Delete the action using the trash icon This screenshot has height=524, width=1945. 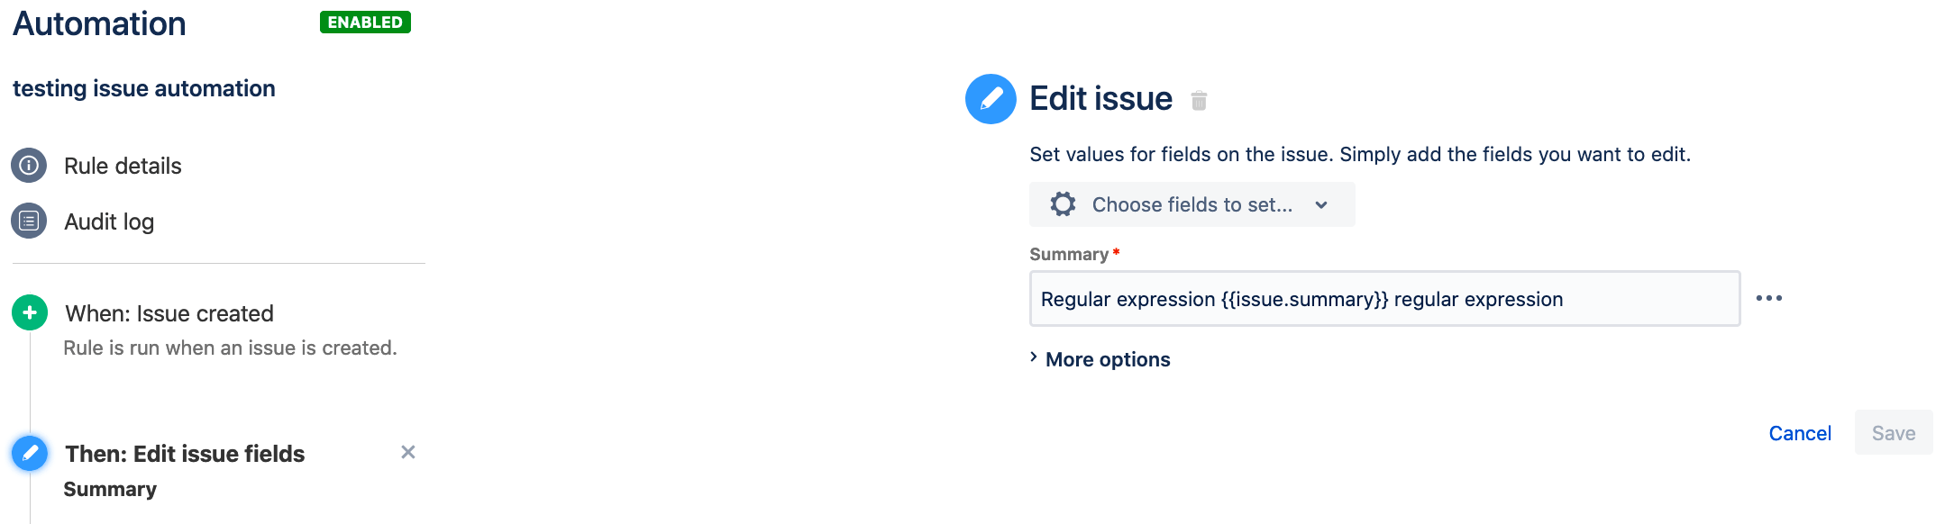pyautogui.click(x=1199, y=100)
